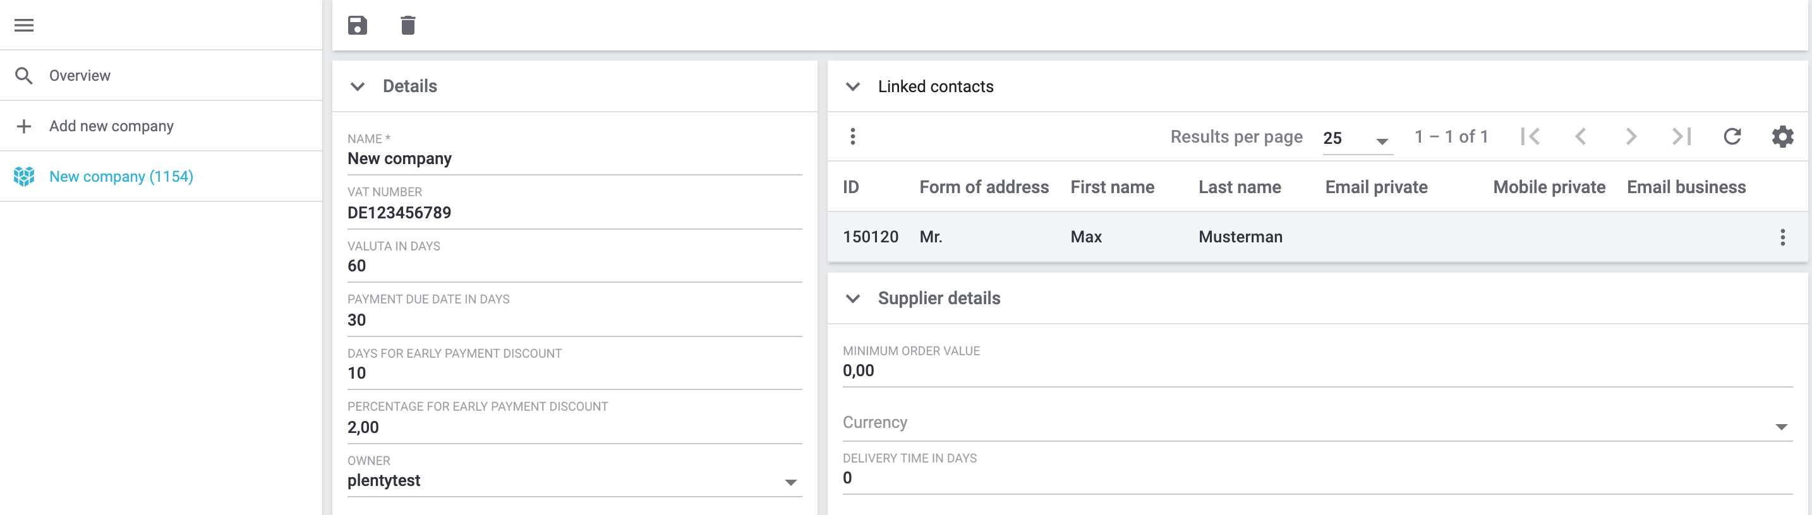Go to next page of contacts
1812x515 pixels.
pyautogui.click(x=1631, y=136)
